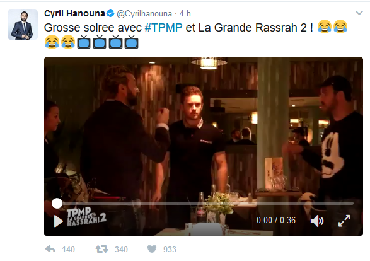Expand the video to fullscreen
The width and height of the screenshot is (370, 261).
click(344, 221)
